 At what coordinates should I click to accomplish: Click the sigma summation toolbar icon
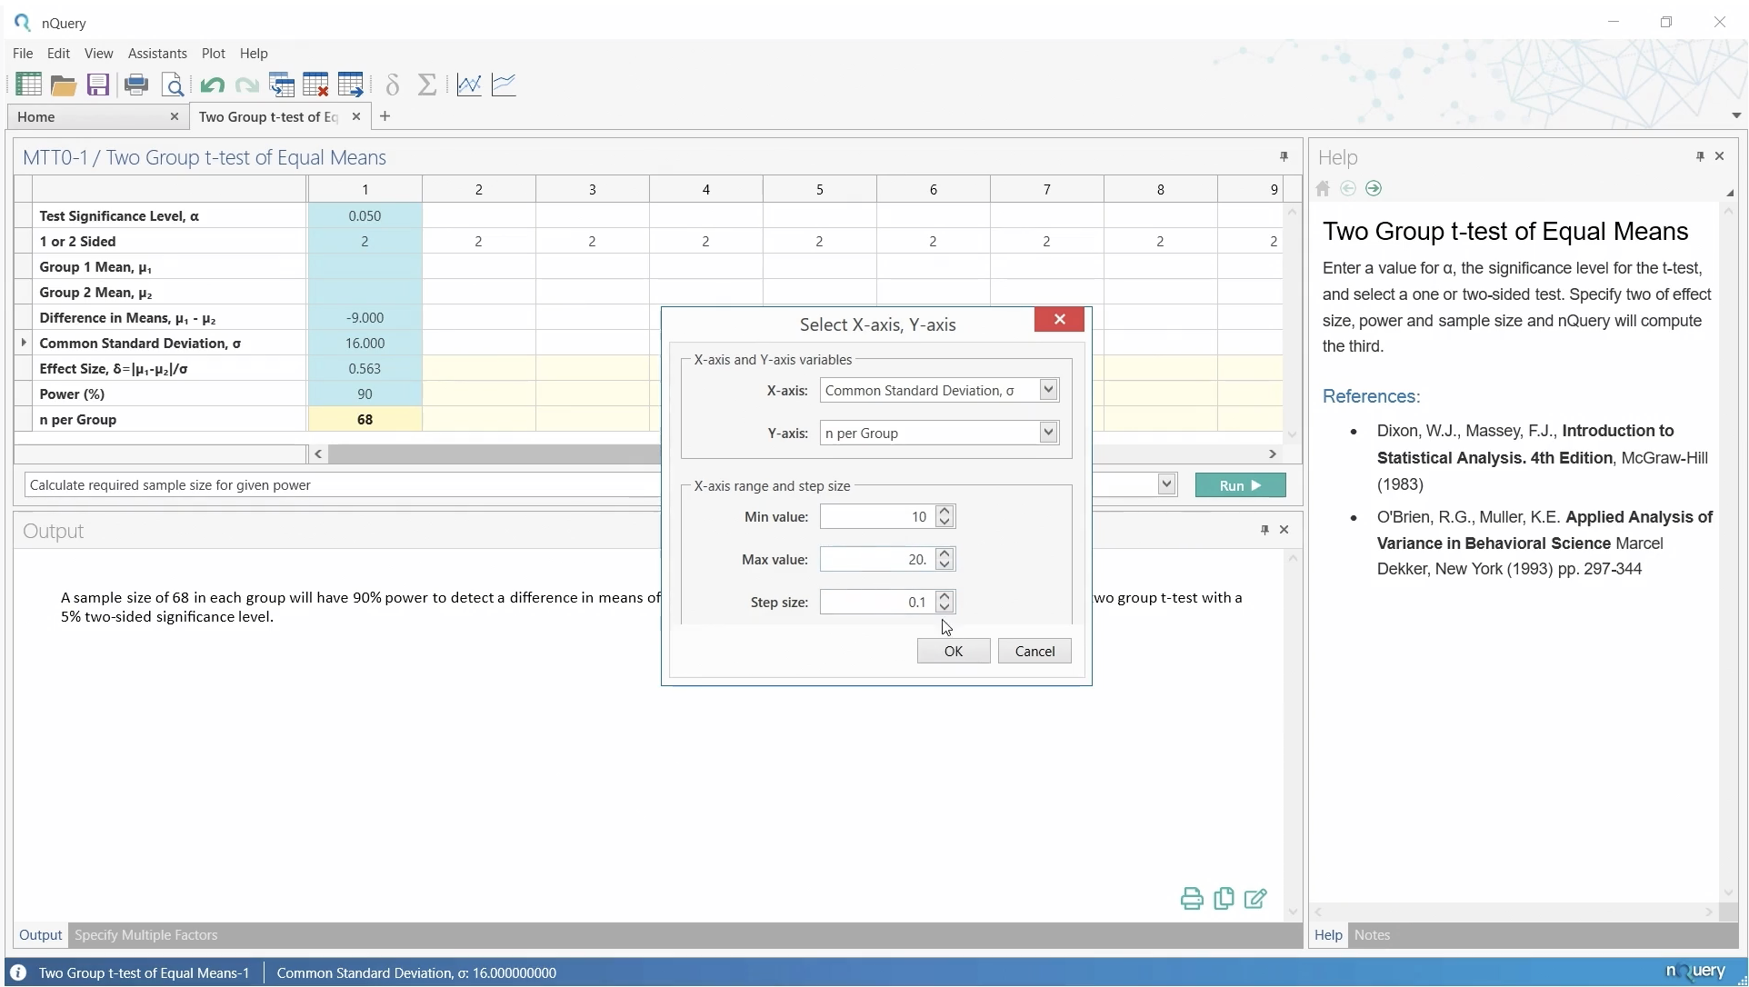pos(426,85)
